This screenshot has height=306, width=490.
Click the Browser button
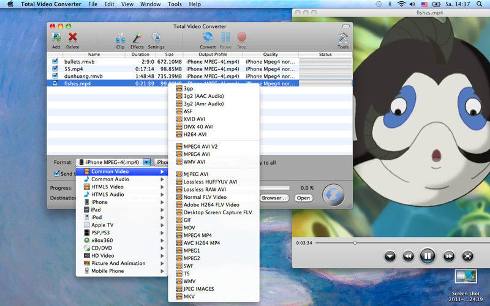click(x=274, y=198)
